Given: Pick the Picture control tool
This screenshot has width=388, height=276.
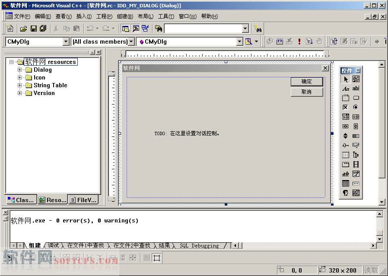Looking at the screenshot, I should point(356,79).
